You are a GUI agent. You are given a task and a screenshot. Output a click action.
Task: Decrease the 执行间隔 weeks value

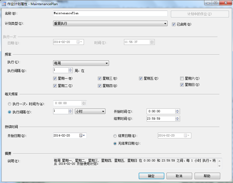click(70, 71)
